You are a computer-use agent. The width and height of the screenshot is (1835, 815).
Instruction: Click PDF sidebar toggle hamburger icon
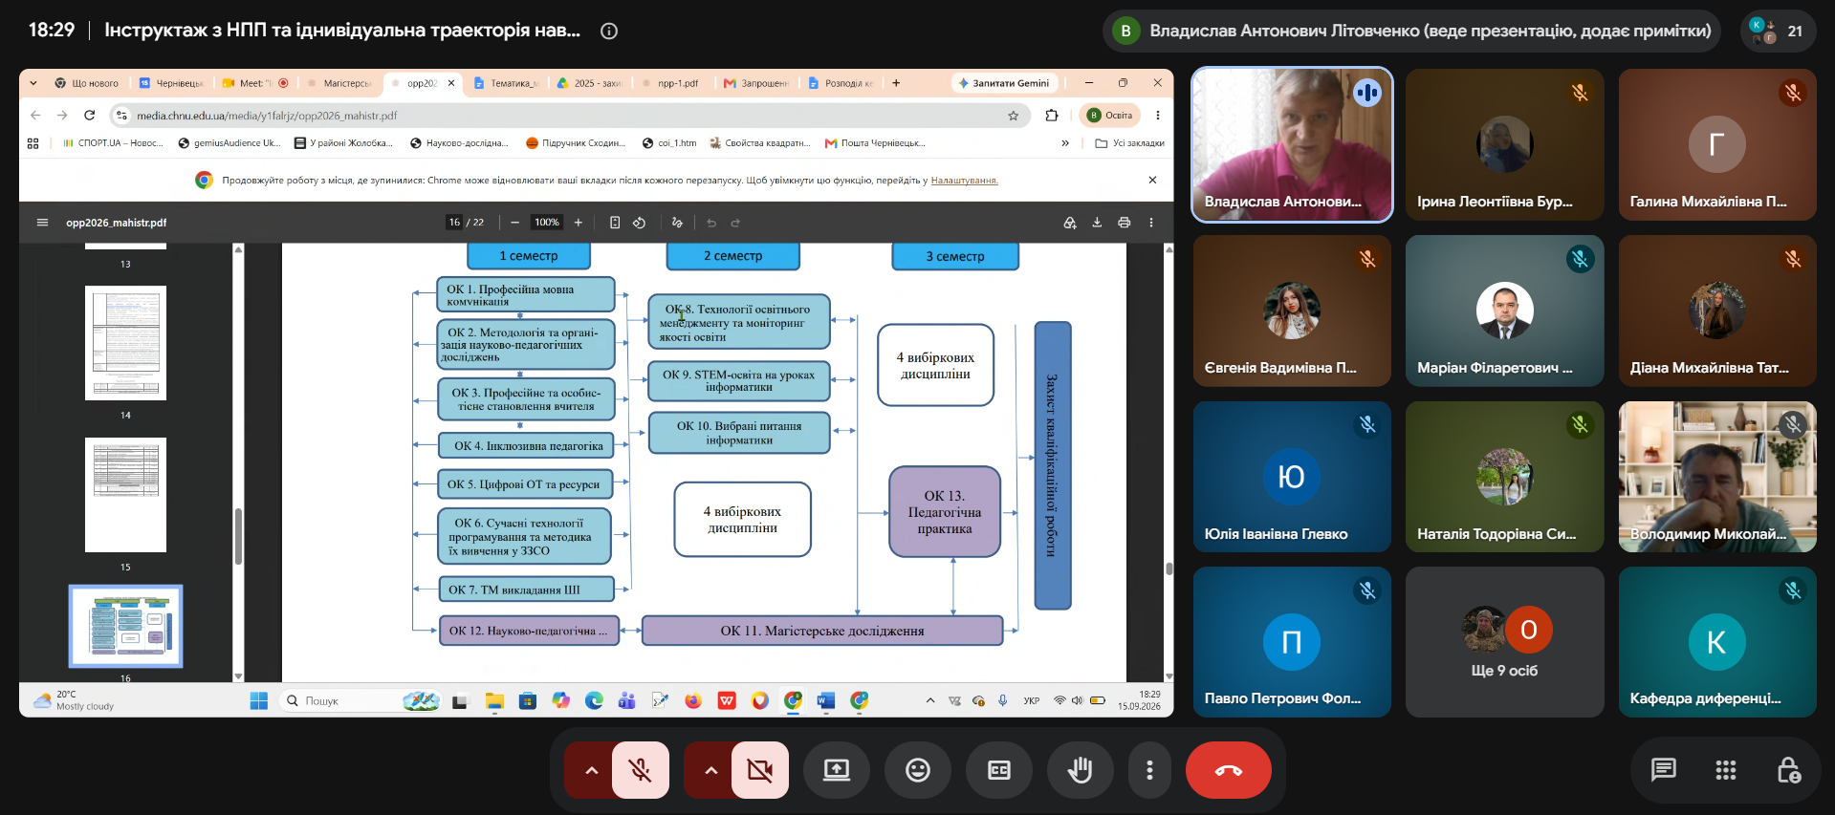[42, 223]
